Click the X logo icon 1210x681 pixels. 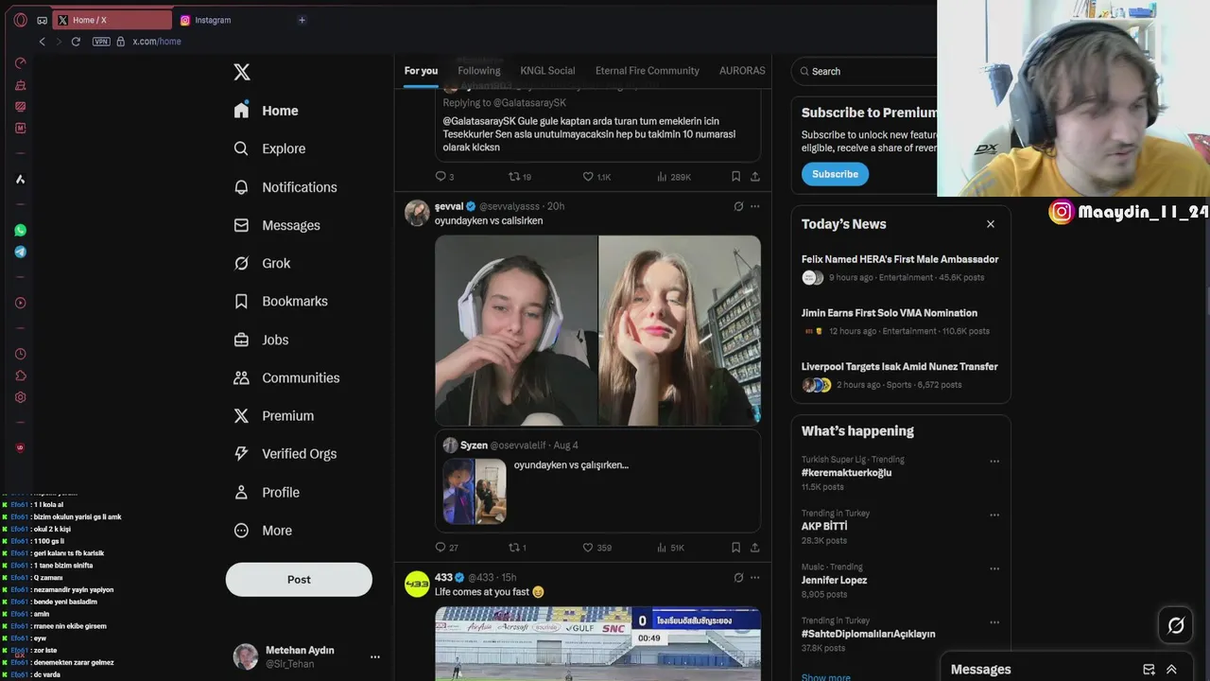tap(242, 72)
